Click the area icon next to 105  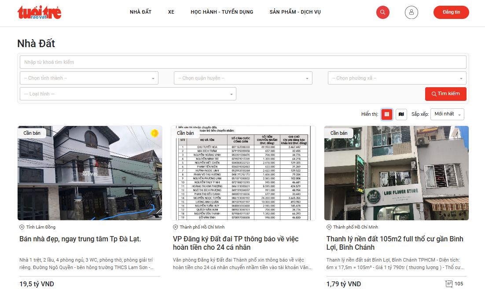(x=449, y=284)
